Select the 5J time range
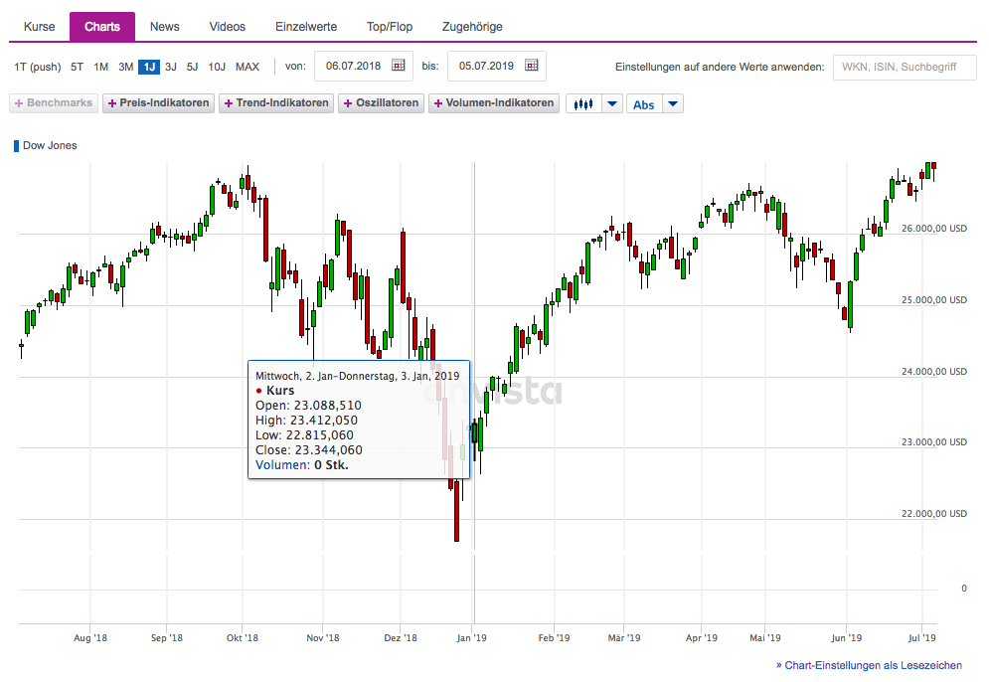Screen dimensions: 989x682 click(192, 67)
